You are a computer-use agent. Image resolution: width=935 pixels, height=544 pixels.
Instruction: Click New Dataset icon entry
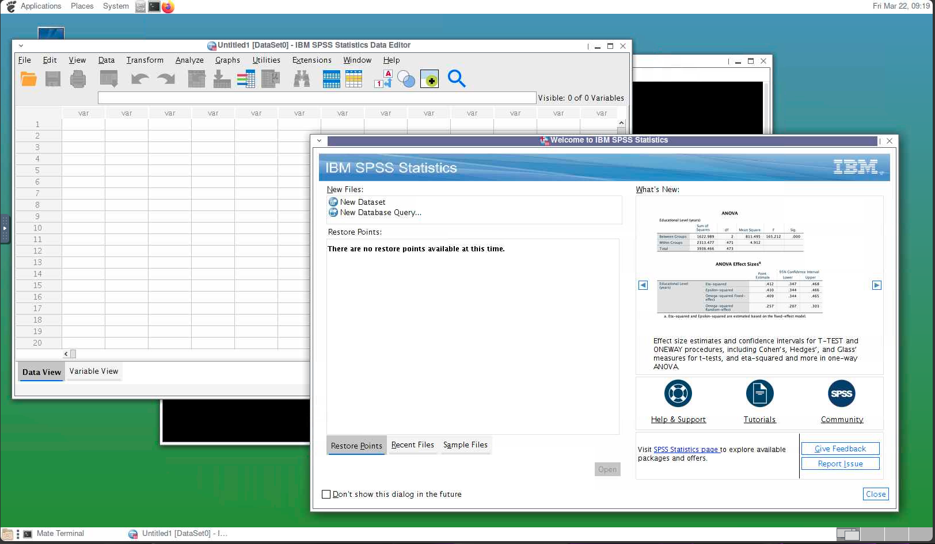(x=357, y=202)
